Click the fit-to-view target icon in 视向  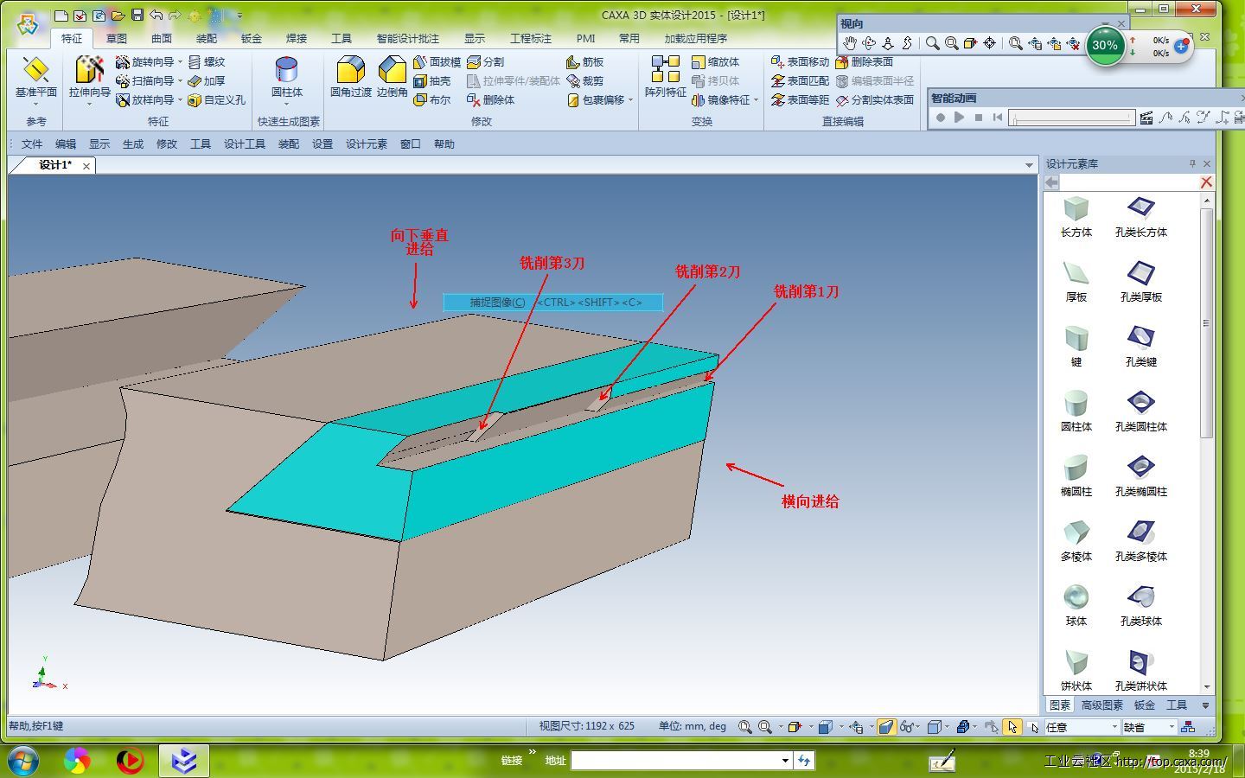tap(989, 43)
